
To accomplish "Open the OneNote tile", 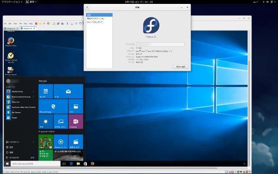I will tap(76, 121).
